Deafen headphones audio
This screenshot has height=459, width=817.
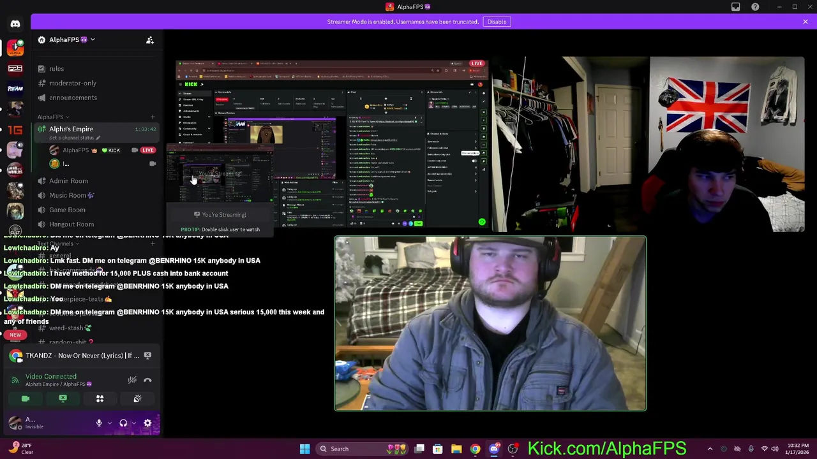[x=123, y=423]
